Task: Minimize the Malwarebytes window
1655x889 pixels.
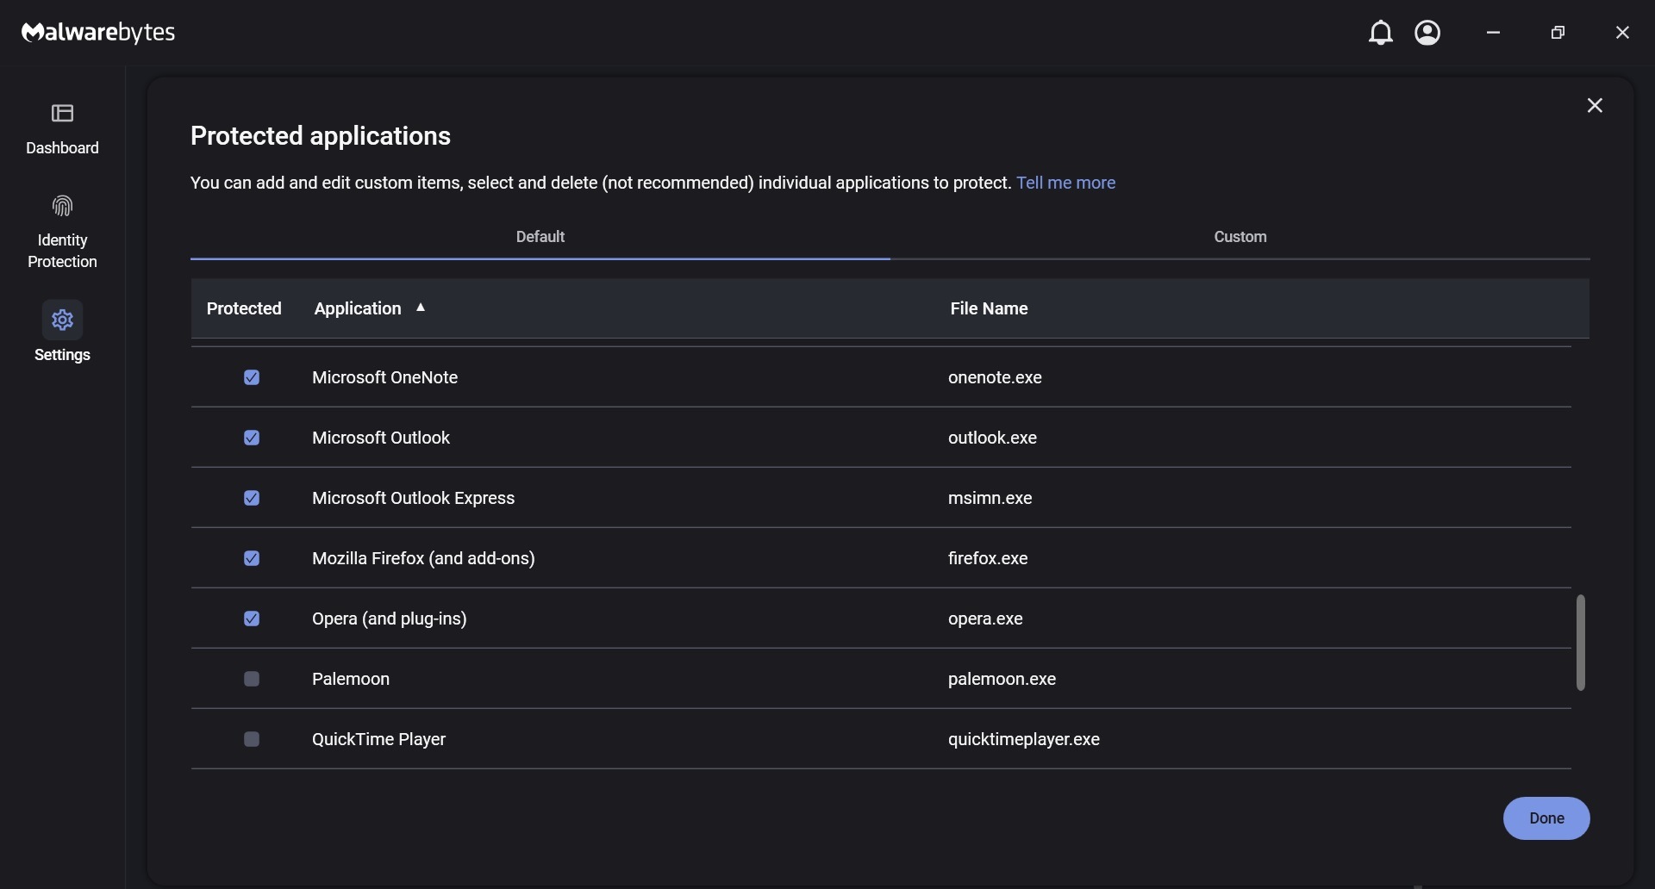Action: [x=1493, y=33]
